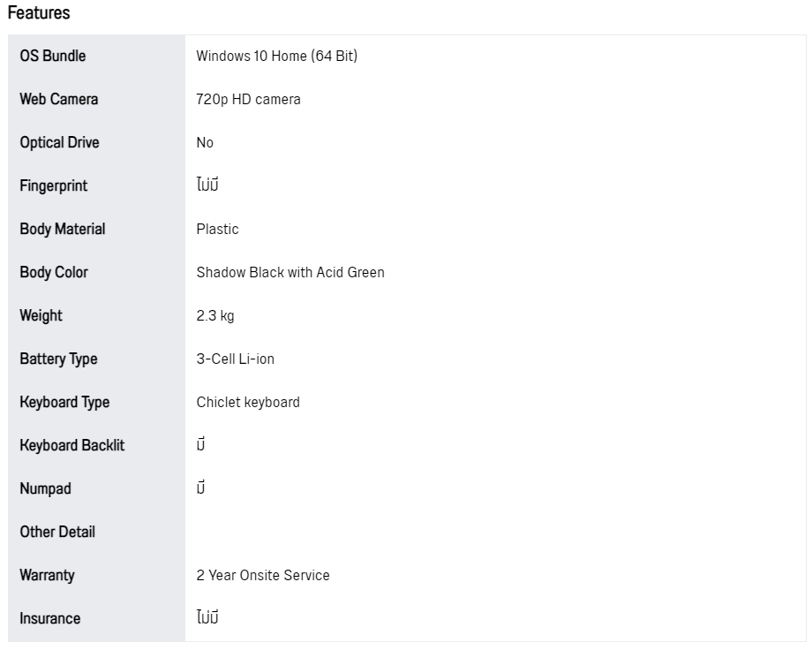Select the Battery Type label

point(58,359)
